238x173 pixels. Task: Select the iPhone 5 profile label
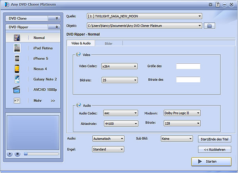41,59
